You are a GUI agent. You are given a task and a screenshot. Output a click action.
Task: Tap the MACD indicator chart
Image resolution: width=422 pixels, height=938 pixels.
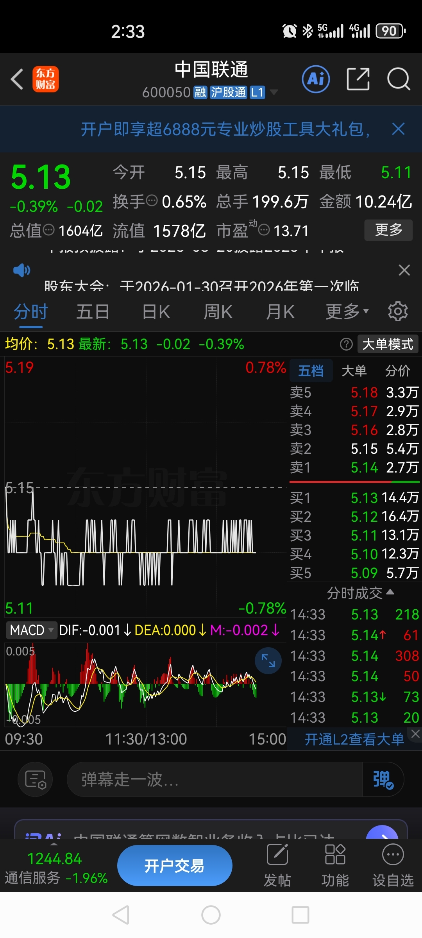146,684
